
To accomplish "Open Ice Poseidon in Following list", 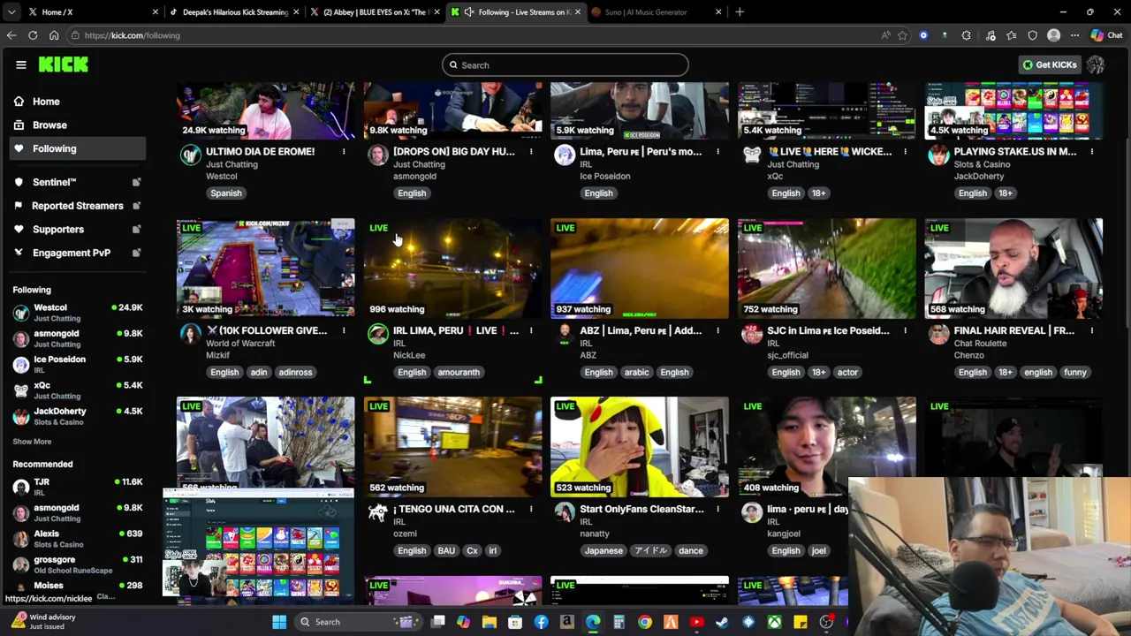I will coord(78,365).
